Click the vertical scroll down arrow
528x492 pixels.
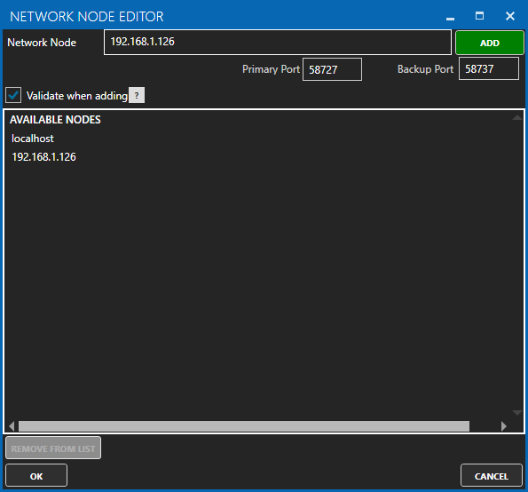(x=516, y=413)
